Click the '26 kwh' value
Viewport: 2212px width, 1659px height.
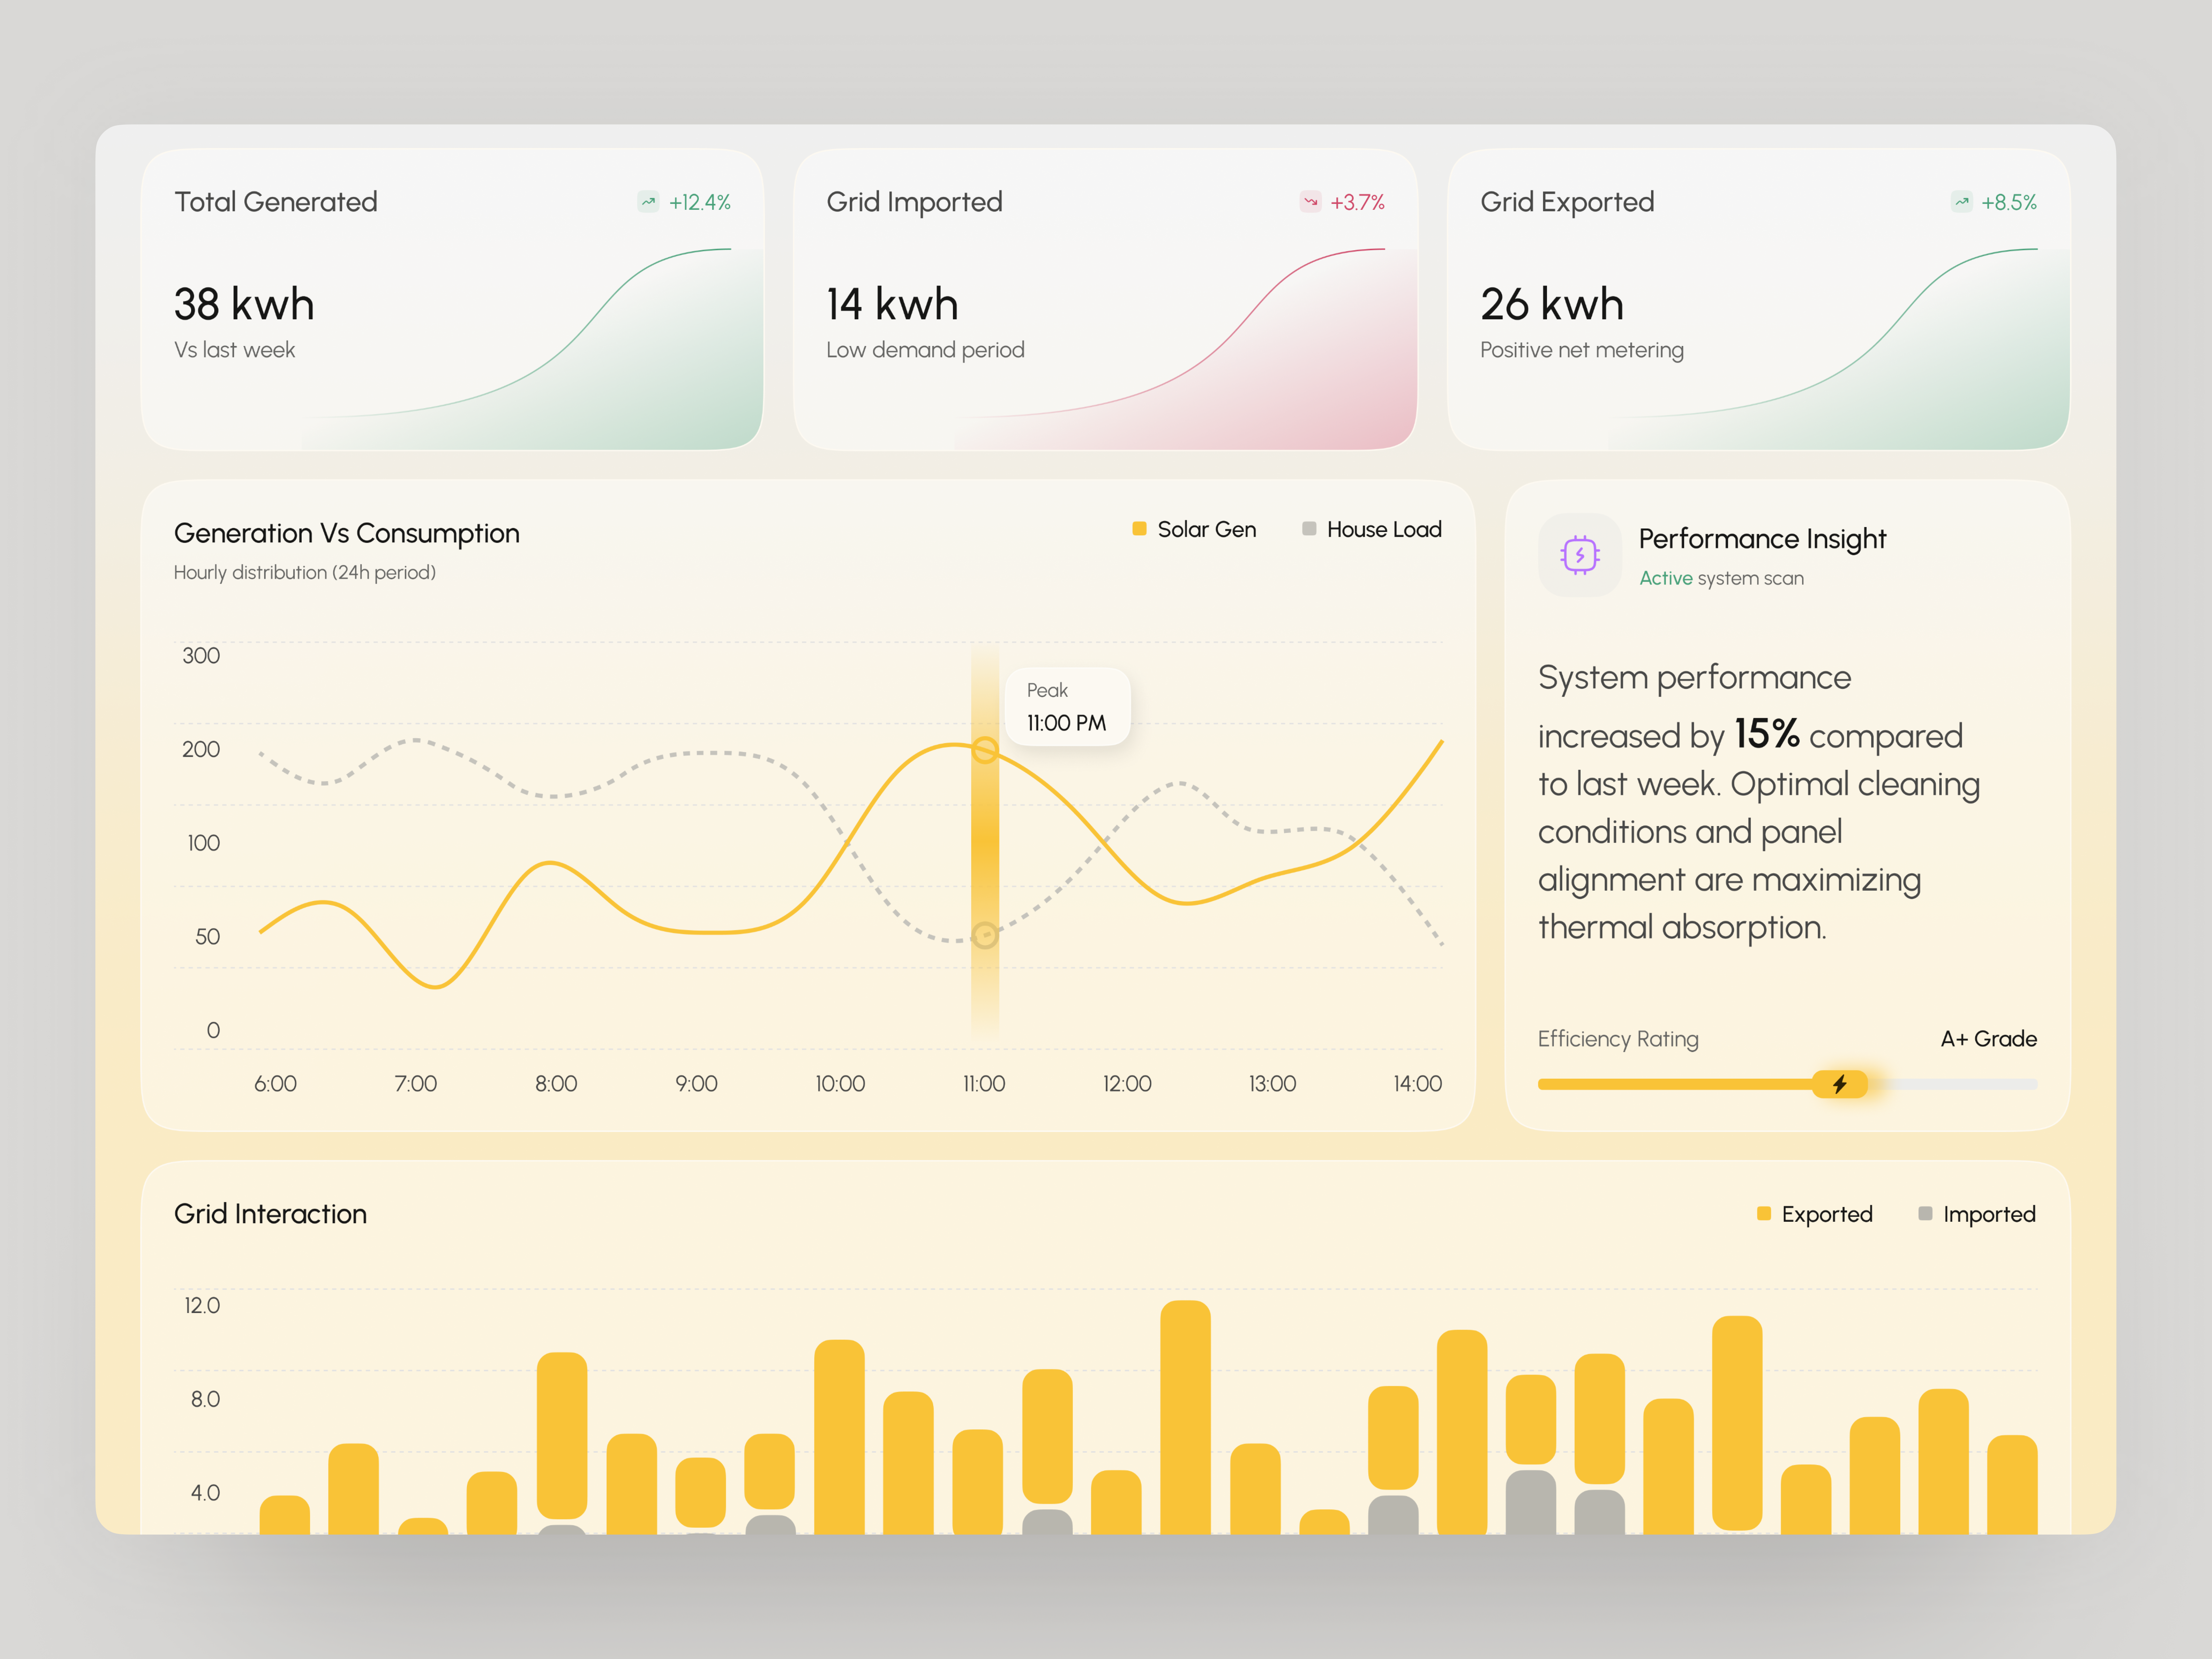click(1552, 304)
